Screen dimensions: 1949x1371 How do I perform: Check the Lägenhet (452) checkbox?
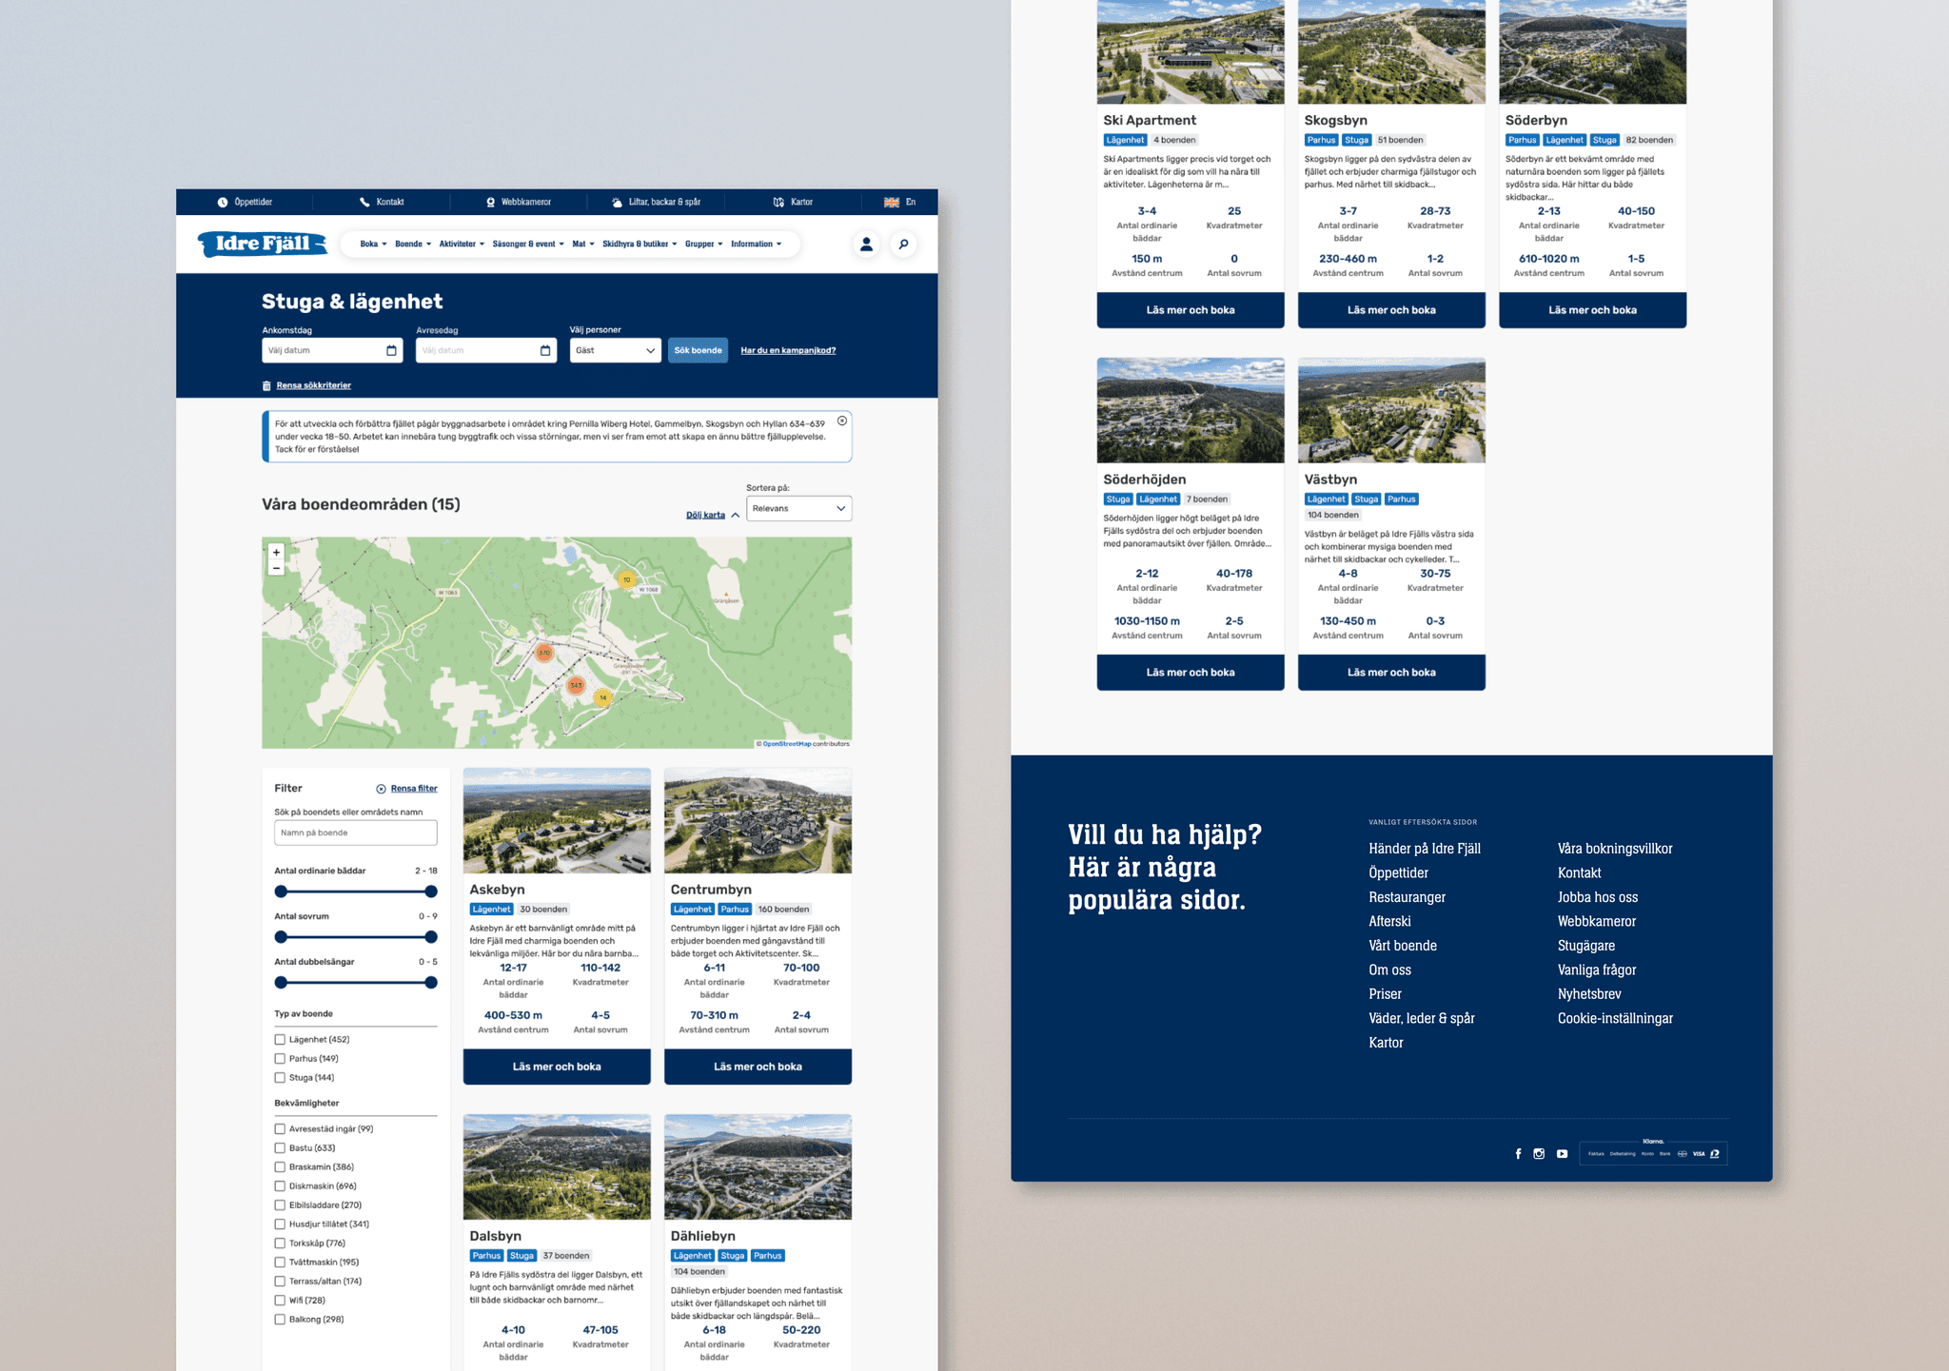click(x=280, y=1040)
